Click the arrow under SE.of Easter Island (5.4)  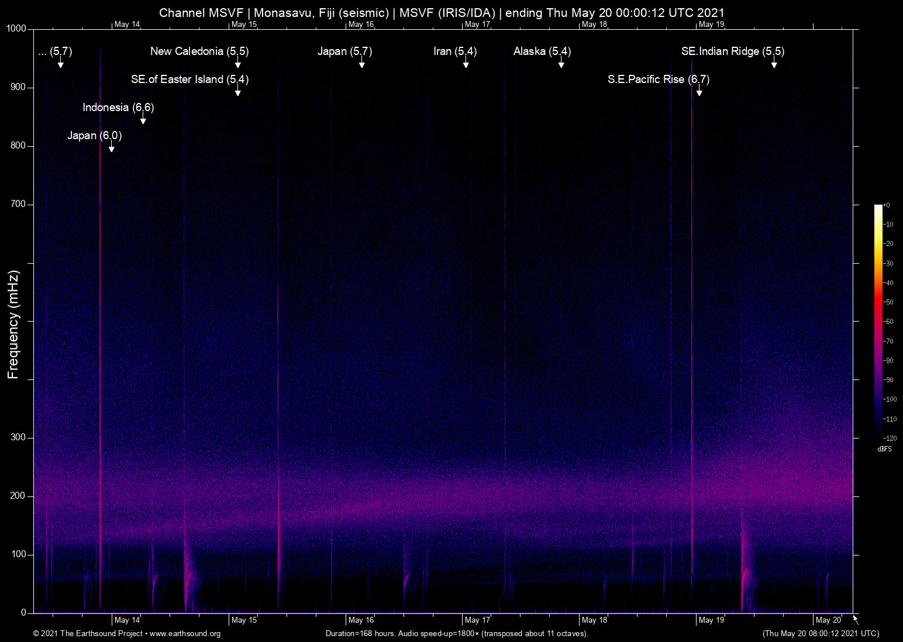pos(238,92)
